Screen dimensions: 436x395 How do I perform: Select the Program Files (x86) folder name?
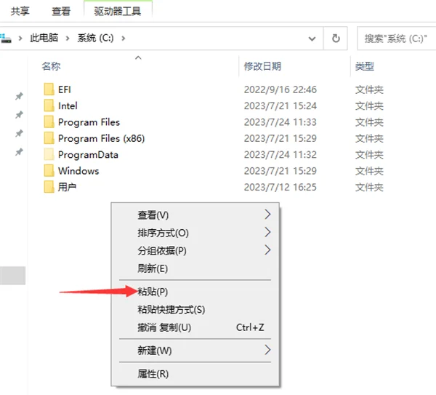[101, 138]
